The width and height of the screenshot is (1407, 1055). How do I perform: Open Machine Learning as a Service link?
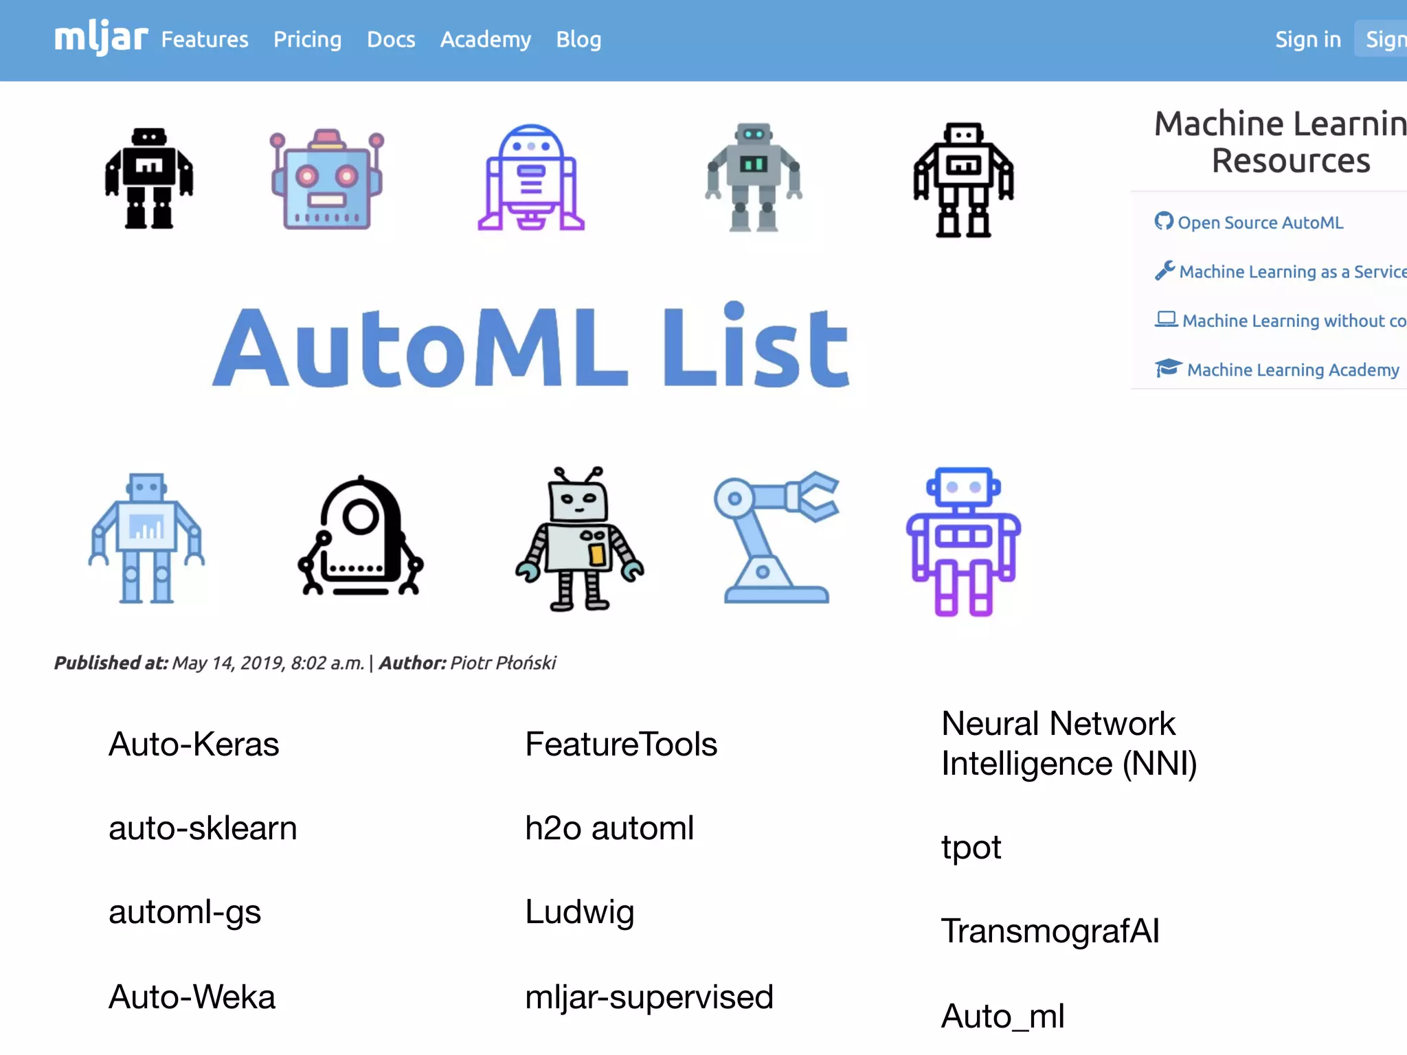click(x=1292, y=271)
